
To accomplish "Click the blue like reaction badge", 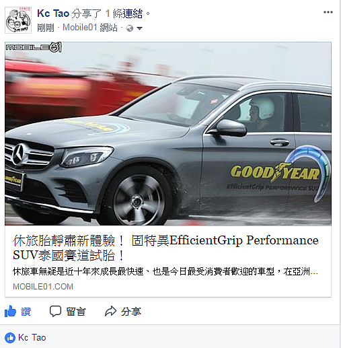I will tap(10, 338).
